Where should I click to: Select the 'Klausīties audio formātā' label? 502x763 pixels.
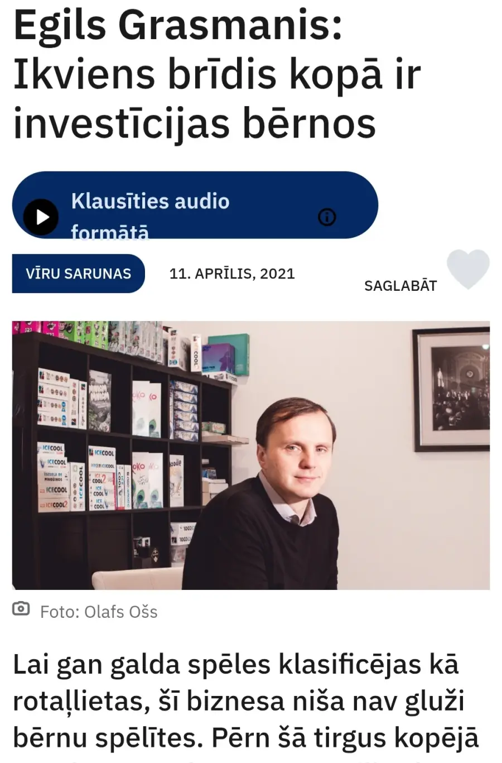point(150,217)
